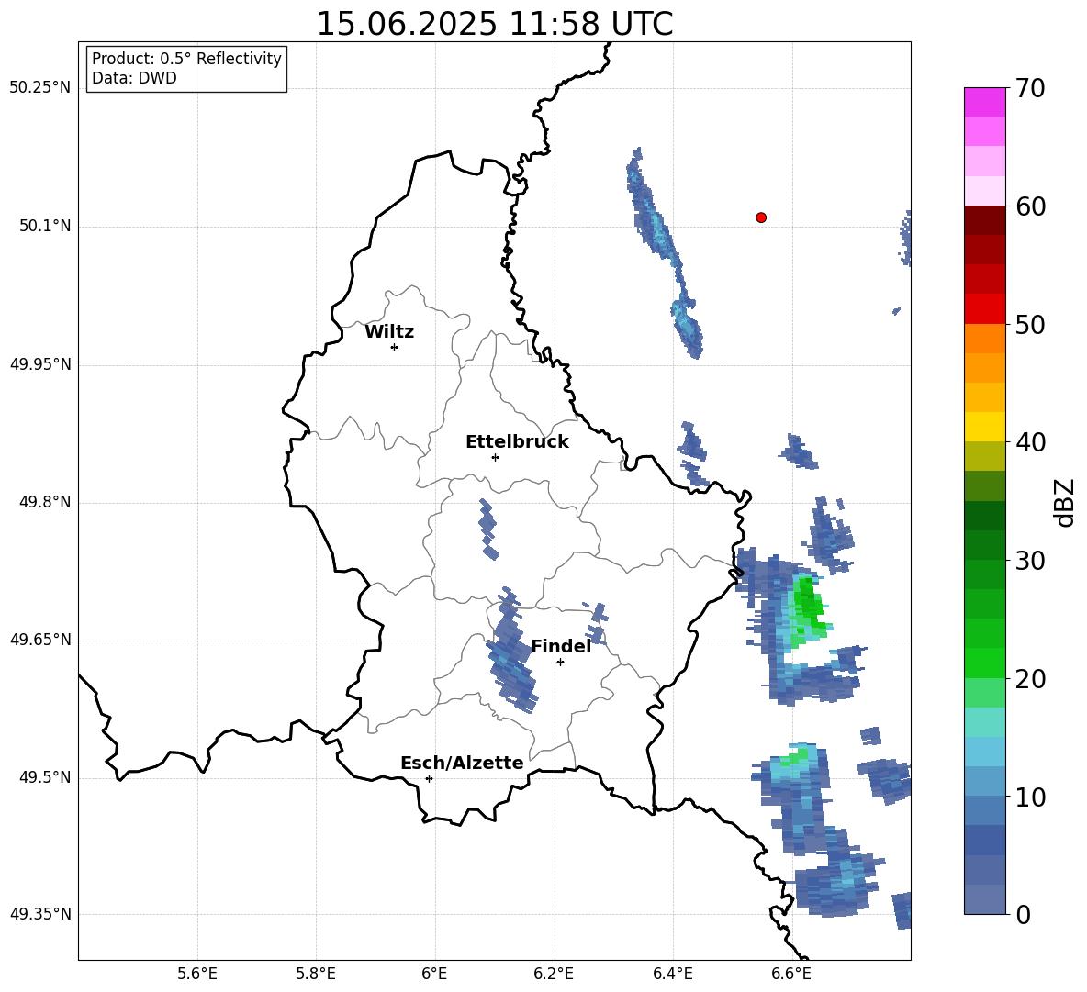Click the grey-blue bottom swatch at 0

pos(984,899)
